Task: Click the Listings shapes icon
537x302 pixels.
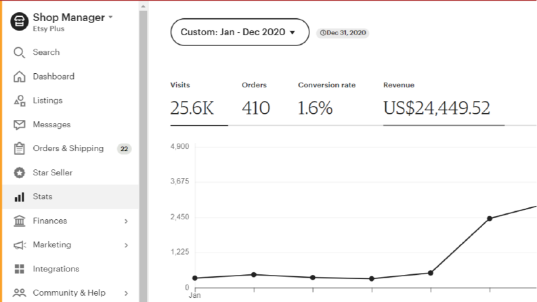Action: click(19, 101)
